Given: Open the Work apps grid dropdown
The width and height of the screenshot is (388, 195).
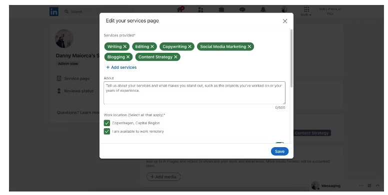Looking at the screenshot, I should tap(306, 11).
